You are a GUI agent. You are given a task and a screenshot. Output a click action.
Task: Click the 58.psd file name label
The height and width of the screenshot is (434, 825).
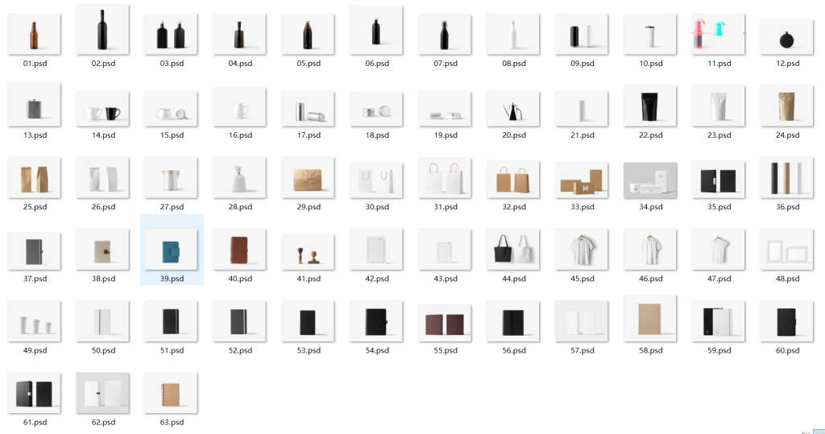tap(650, 350)
